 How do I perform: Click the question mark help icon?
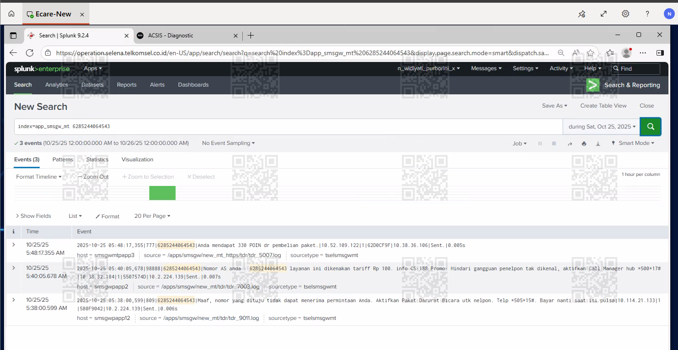(x=647, y=14)
